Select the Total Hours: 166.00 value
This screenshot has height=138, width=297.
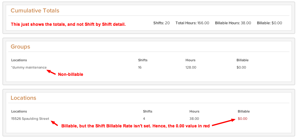192,23
